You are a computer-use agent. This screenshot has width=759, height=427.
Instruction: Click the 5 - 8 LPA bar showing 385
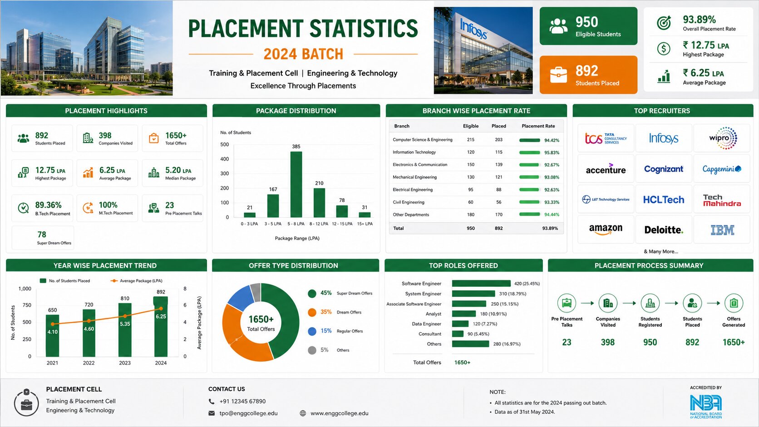(x=296, y=185)
